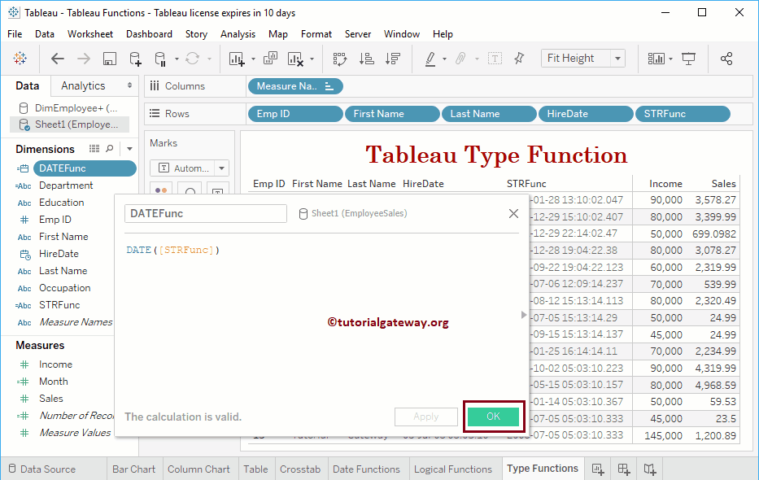Open Presentation Mode from the toolbar
Image resolution: width=759 pixels, height=480 pixels.
[x=688, y=58]
